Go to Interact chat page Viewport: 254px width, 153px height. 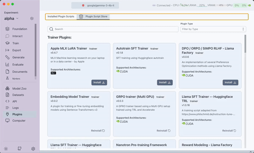pos(17,36)
